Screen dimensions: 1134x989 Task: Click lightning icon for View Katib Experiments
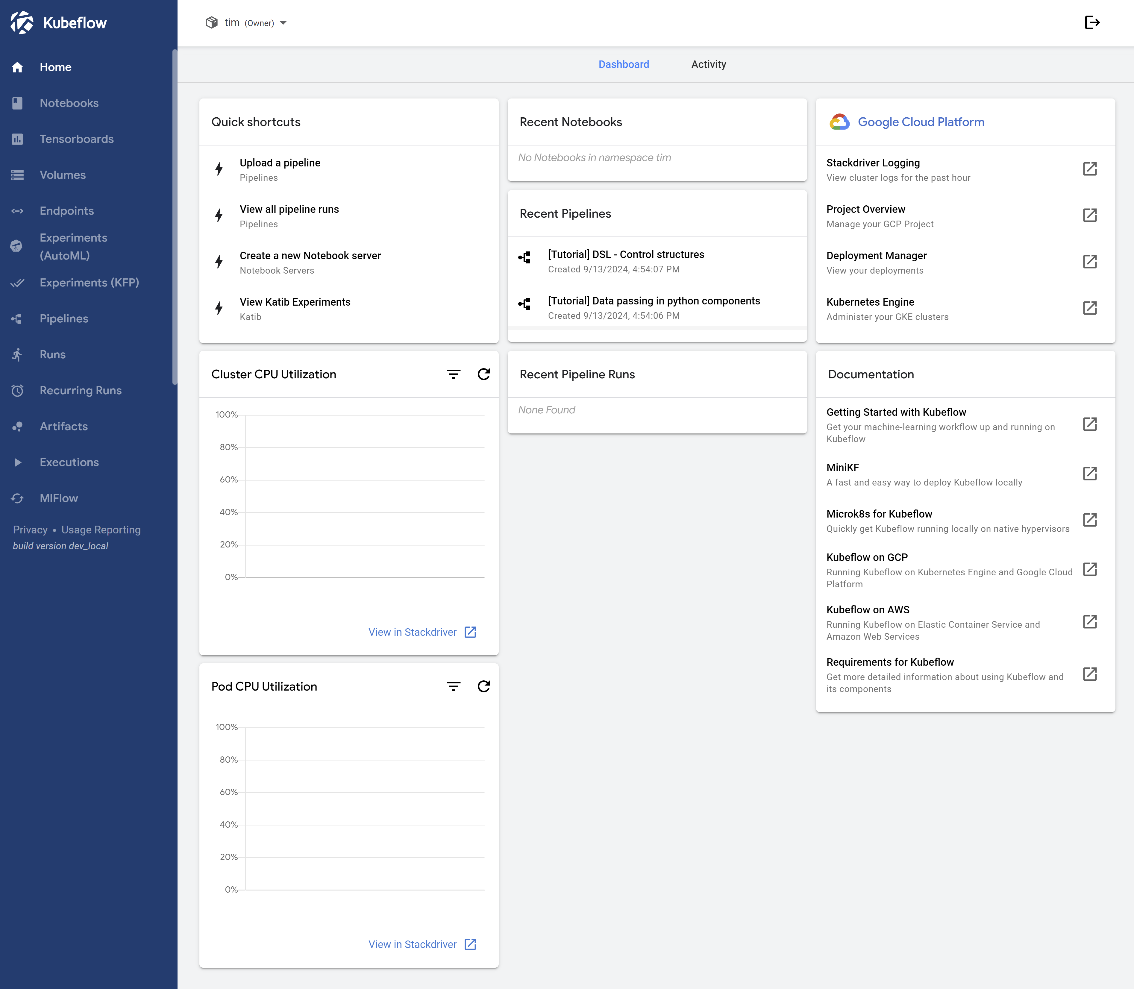point(219,308)
